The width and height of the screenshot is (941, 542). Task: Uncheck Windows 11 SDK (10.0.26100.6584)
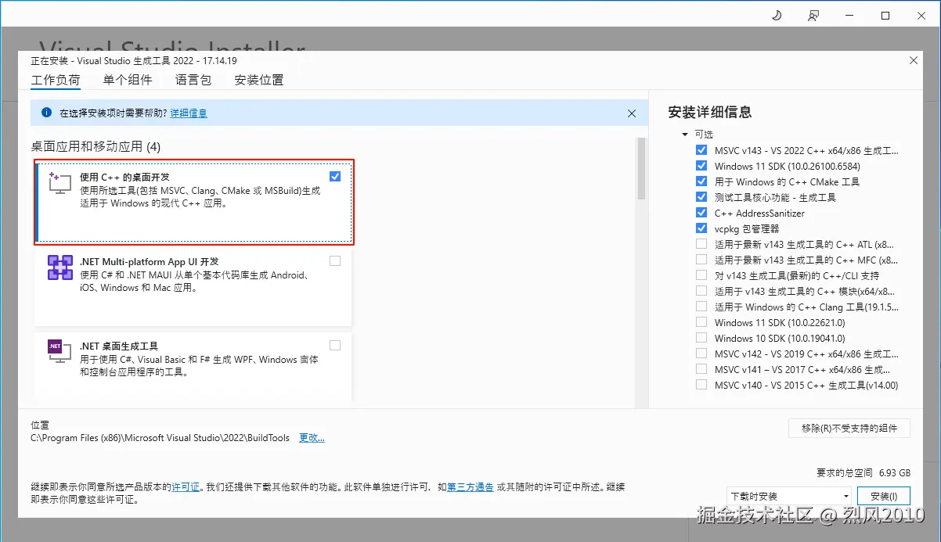[x=701, y=166]
